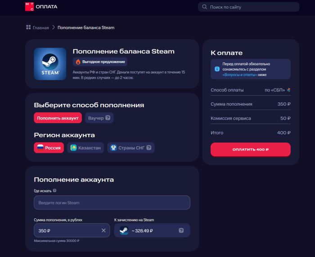Click the Steam logo thumbnail
This screenshot has height=257, width=315.
click(x=50, y=64)
